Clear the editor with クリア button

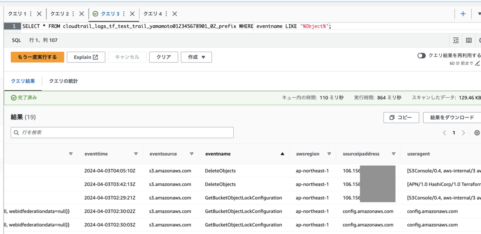pyautogui.click(x=164, y=57)
